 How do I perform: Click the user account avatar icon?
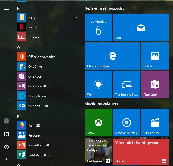(7, 121)
